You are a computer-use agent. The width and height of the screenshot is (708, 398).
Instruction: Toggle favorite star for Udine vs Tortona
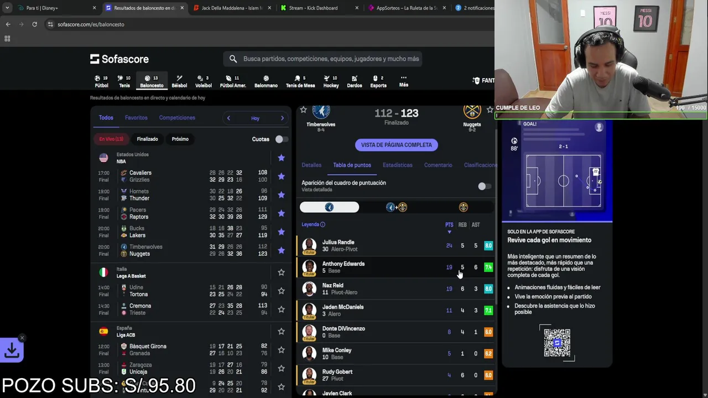point(281,291)
